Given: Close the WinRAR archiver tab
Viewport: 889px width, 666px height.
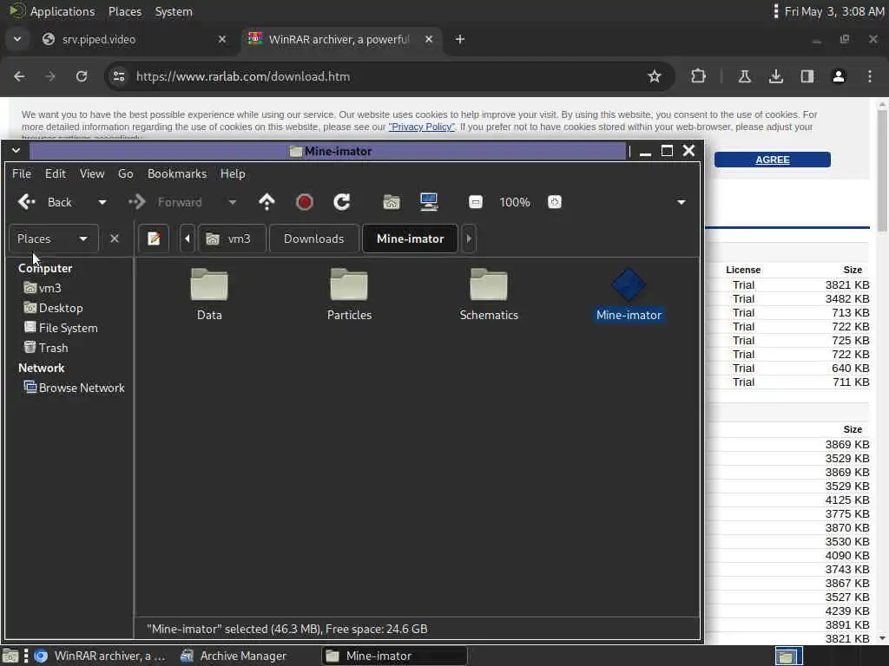Looking at the screenshot, I should [x=429, y=40].
